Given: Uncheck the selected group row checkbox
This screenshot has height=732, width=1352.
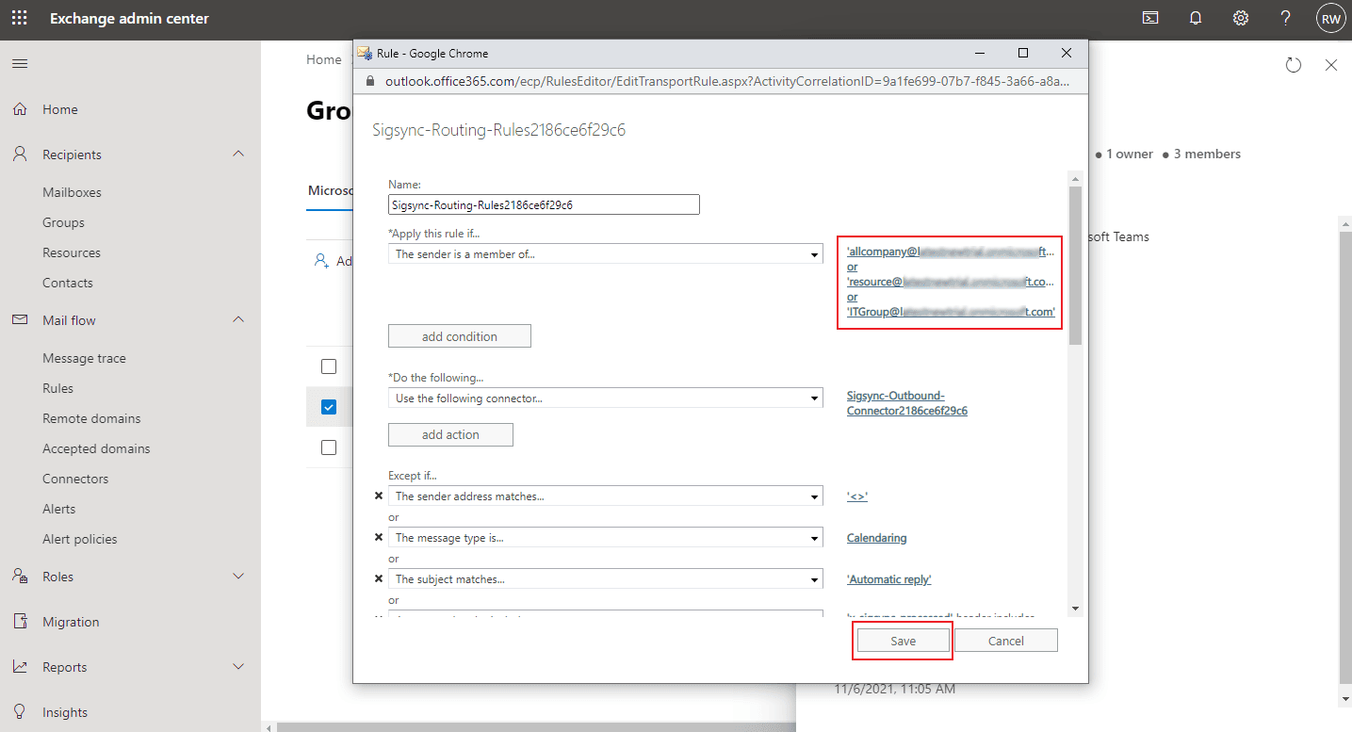Looking at the screenshot, I should [329, 407].
